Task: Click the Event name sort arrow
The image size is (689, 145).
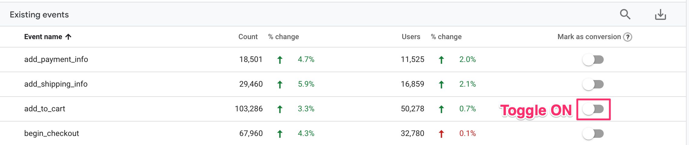Action: pos(69,37)
